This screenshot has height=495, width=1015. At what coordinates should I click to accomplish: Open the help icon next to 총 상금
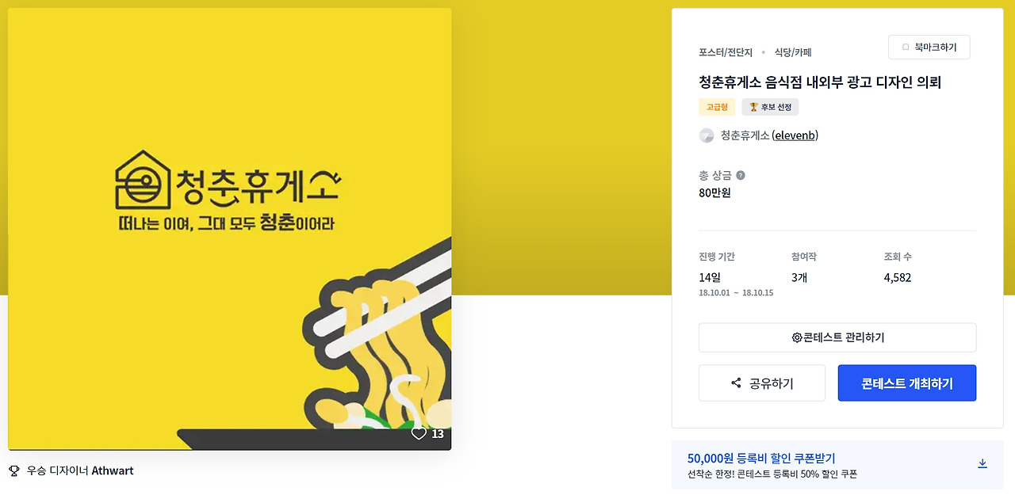point(741,176)
